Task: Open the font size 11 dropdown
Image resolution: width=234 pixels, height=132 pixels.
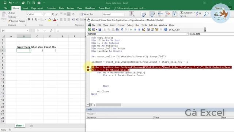Action: click(x=50, y=14)
